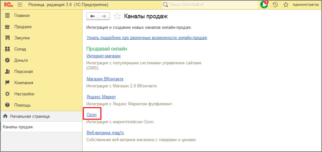Open the notifications bell with badge
This screenshot has height=152, width=322.
[264, 4]
